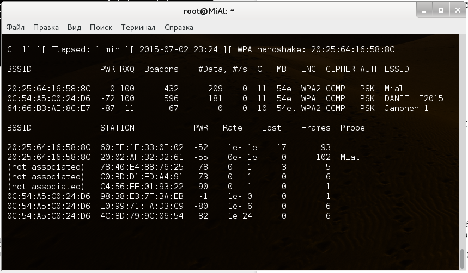Click the station C4:56:FE:01:93:22

point(142,187)
